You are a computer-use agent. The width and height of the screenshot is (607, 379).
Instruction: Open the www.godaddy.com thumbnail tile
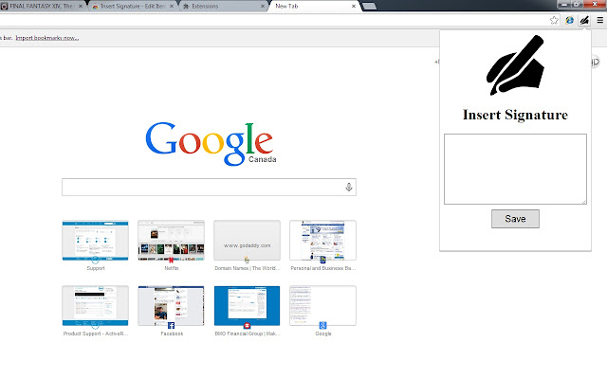click(247, 241)
